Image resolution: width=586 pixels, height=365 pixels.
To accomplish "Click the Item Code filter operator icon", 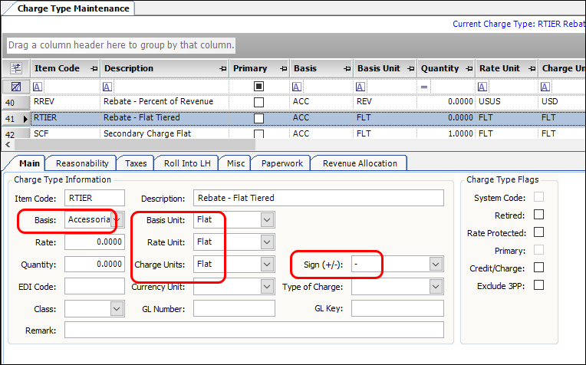I will point(38,87).
